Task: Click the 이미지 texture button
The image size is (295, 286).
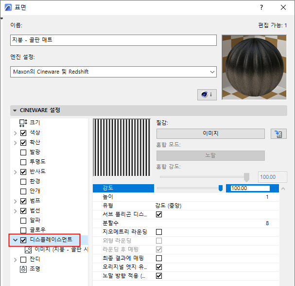Action: [x=210, y=134]
